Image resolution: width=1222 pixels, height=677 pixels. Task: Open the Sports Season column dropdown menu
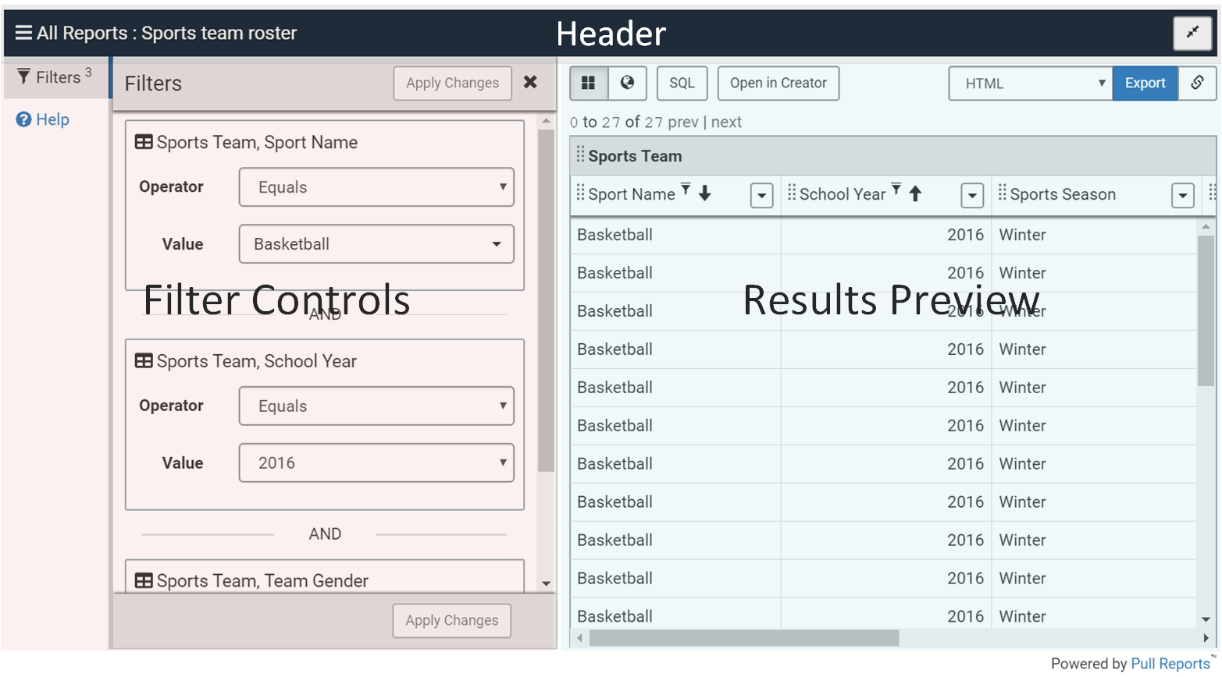pyautogui.click(x=1183, y=195)
